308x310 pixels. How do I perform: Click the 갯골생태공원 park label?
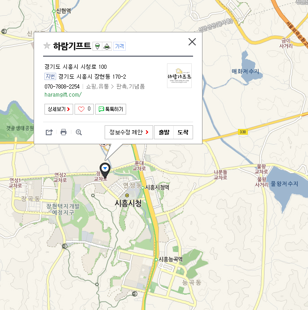click(20, 128)
